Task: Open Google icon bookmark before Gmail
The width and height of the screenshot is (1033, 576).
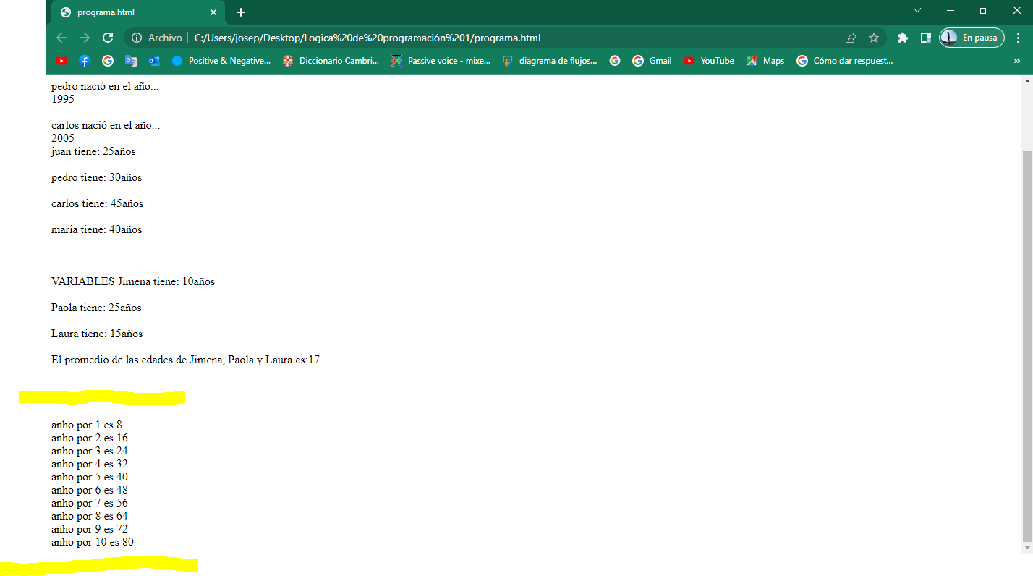Action: 615,61
